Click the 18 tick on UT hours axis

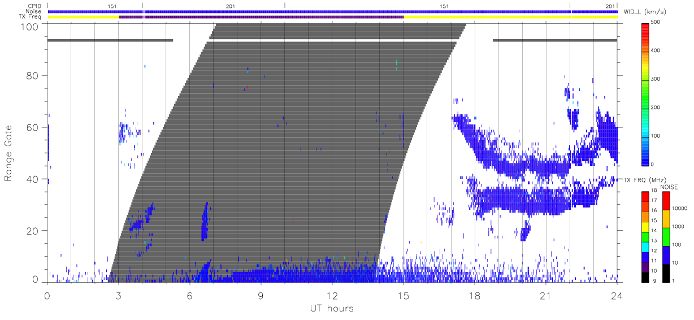tap(475, 295)
